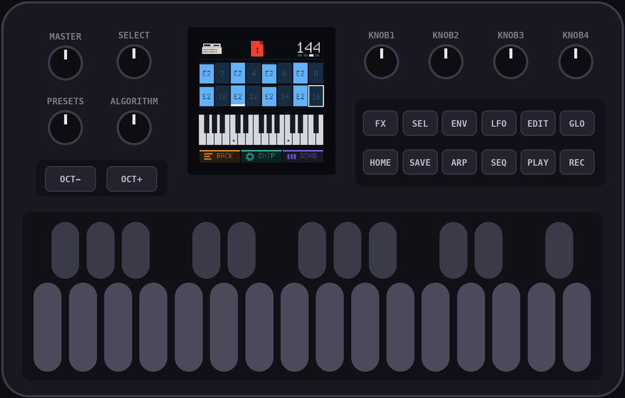The width and height of the screenshot is (625, 398).
Task: Click the ALGORITHM knob
Action: coord(134,127)
